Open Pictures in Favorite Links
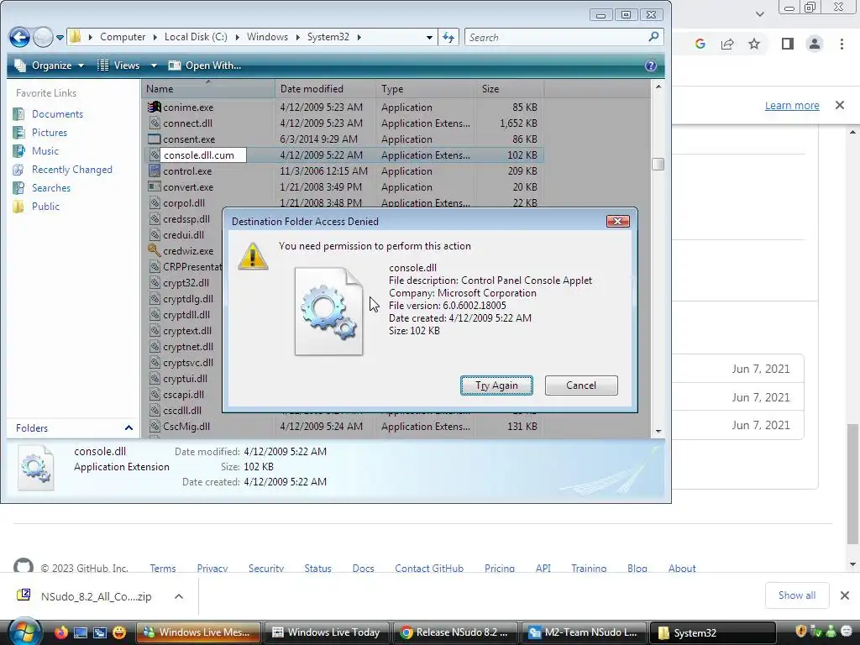The image size is (860, 645). pyautogui.click(x=50, y=133)
